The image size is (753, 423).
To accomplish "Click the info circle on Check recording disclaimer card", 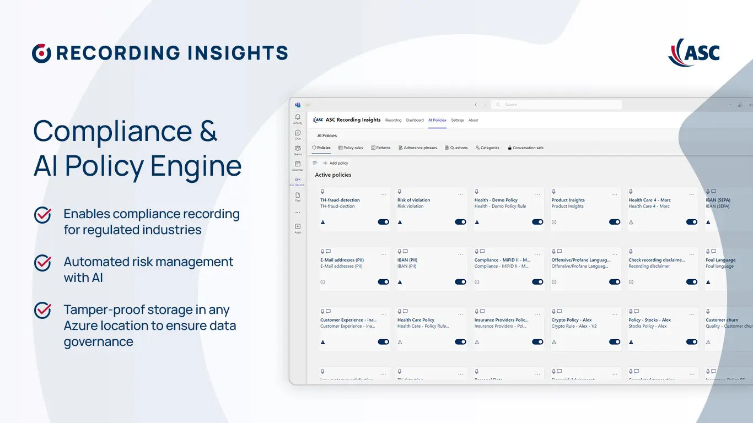I will point(631,282).
